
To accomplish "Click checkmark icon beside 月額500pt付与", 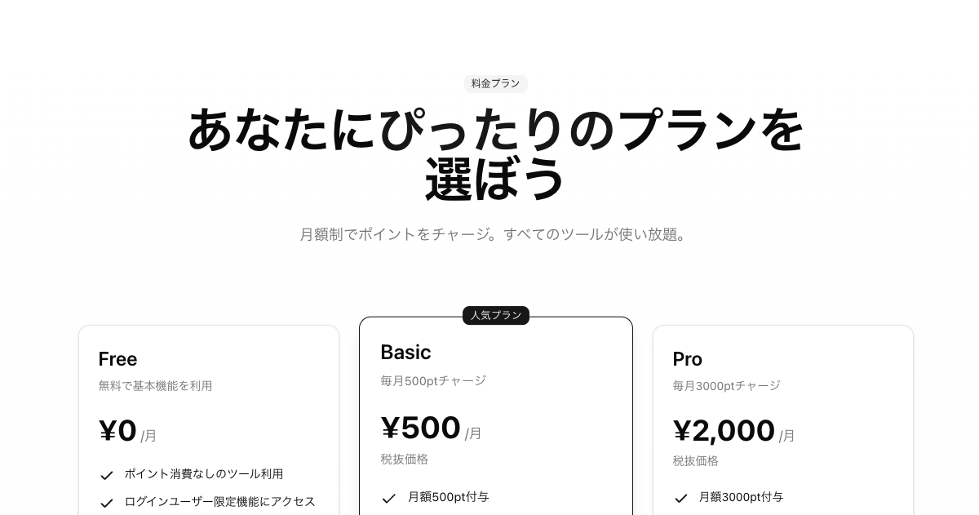I will click(389, 498).
